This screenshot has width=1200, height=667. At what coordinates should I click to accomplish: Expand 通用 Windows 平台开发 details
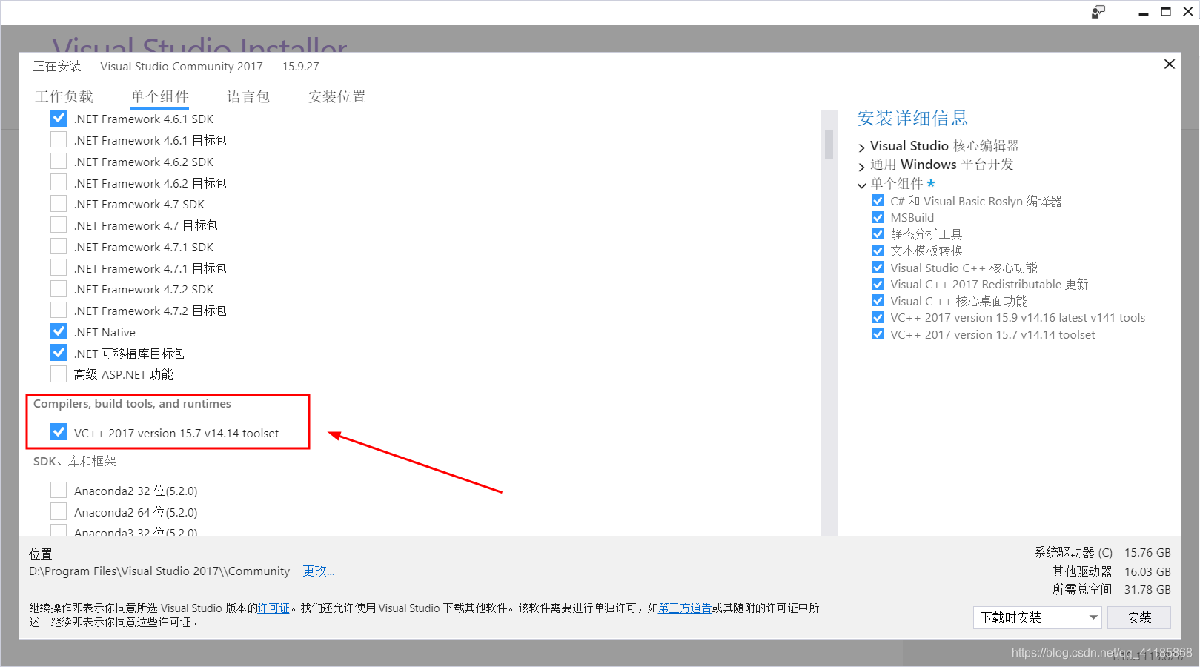click(x=861, y=165)
